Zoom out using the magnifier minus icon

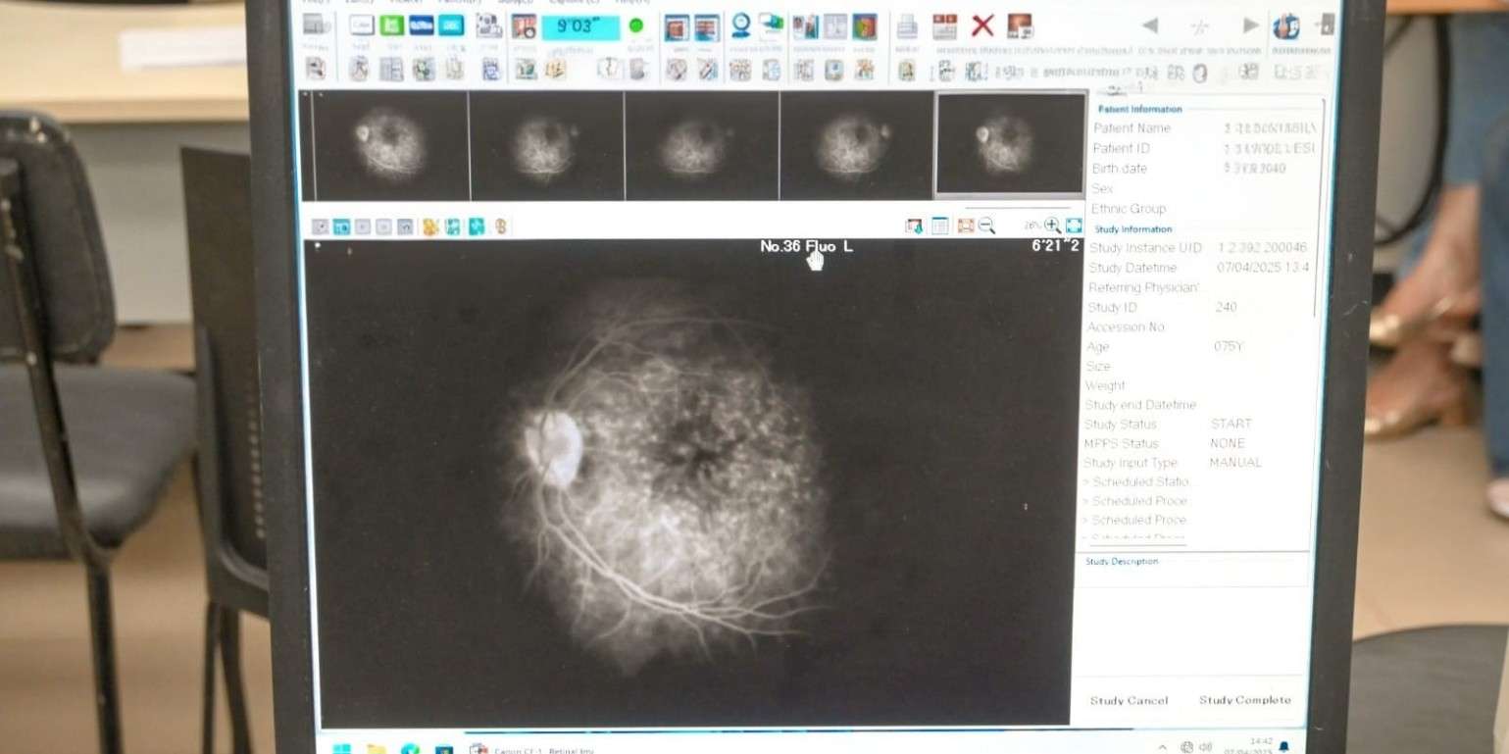pos(986,226)
